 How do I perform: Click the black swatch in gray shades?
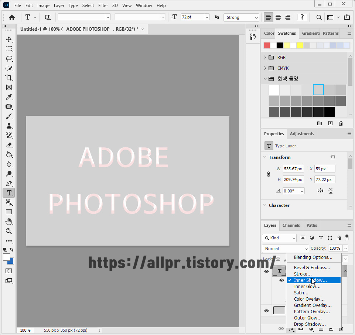pyautogui.click(x=330, y=112)
